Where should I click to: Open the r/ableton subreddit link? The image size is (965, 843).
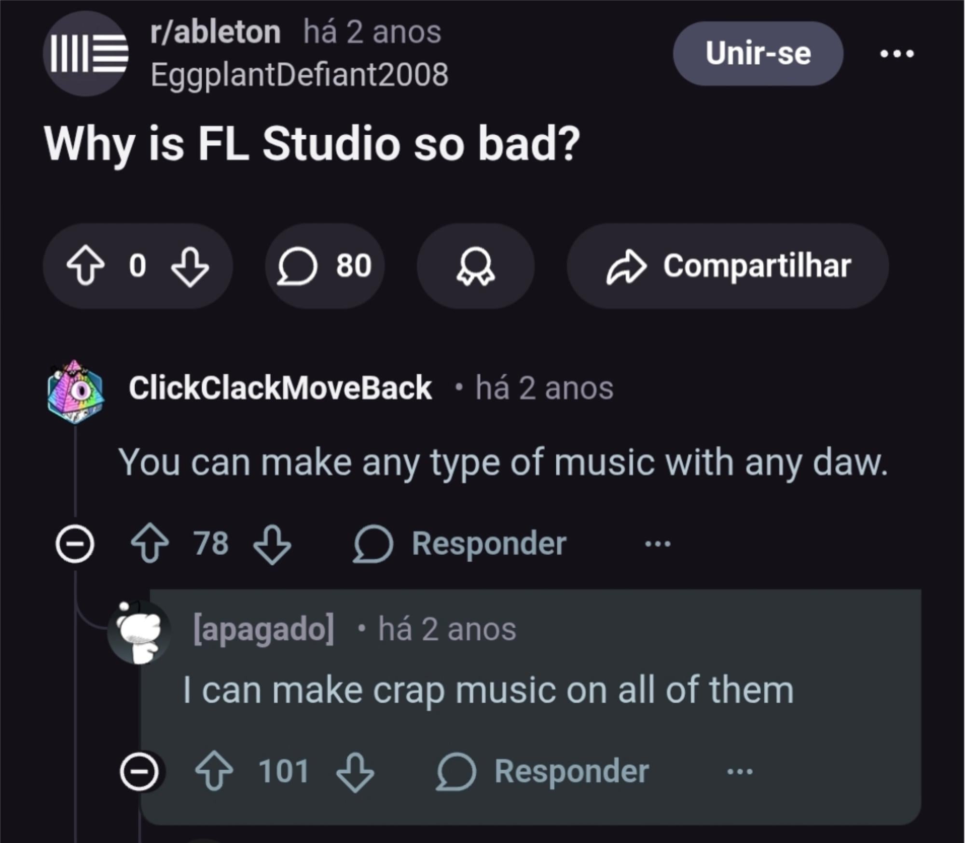click(x=215, y=33)
